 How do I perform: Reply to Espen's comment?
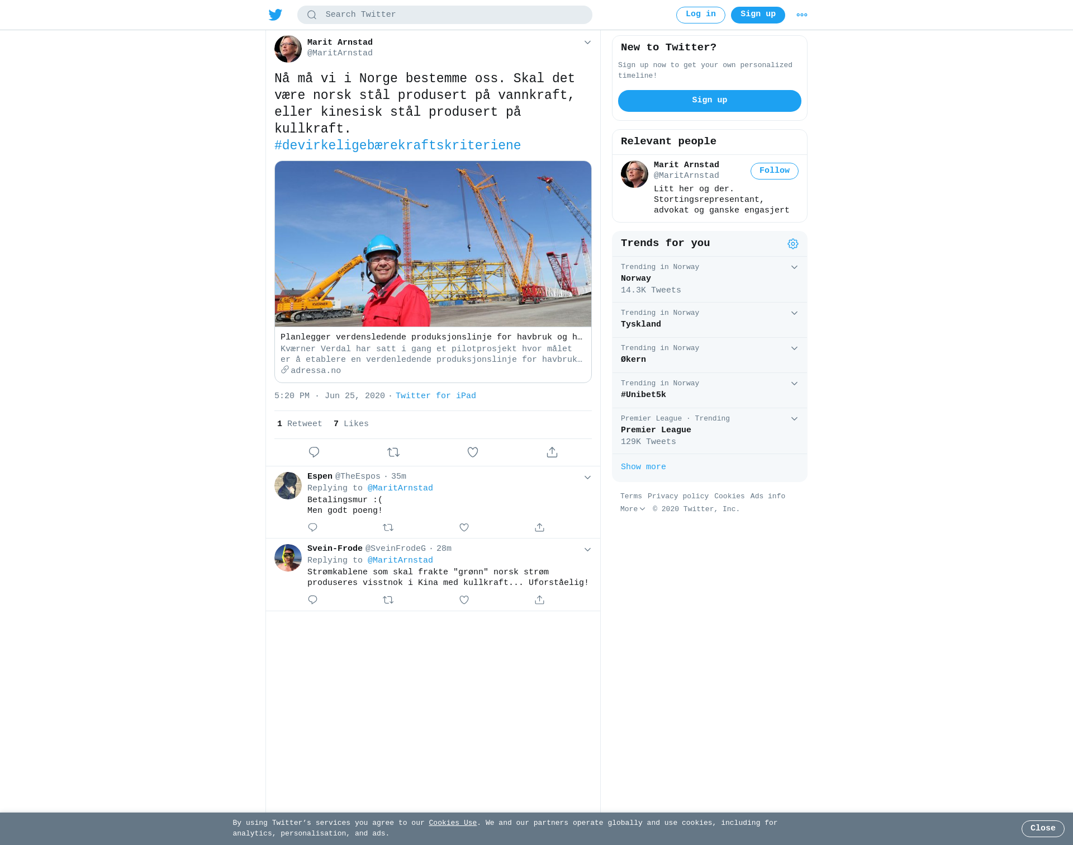[x=313, y=527]
